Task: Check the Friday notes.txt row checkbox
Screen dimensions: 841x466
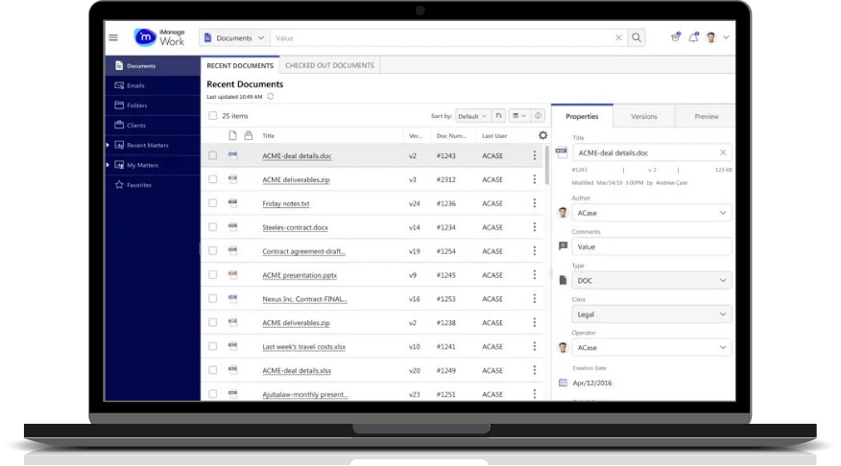Action: [x=213, y=203]
